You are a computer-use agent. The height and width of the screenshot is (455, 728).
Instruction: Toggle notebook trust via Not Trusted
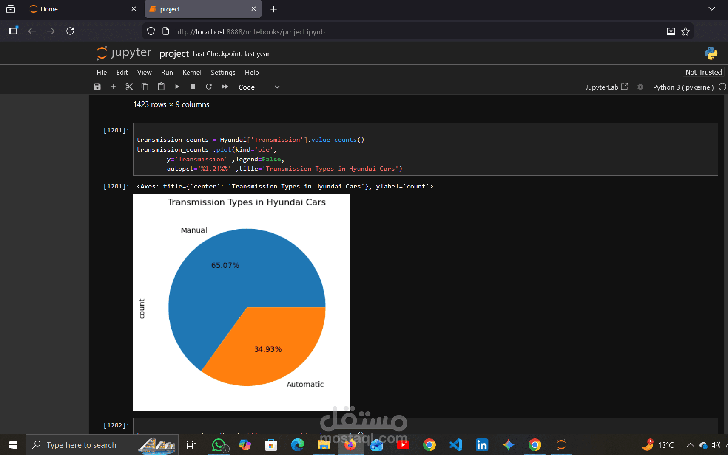click(x=703, y=72)
